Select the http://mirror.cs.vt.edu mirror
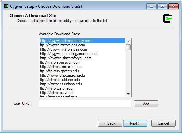Image resolution: width=182 pixels, height=133 pixels. (x=83, y=93)
